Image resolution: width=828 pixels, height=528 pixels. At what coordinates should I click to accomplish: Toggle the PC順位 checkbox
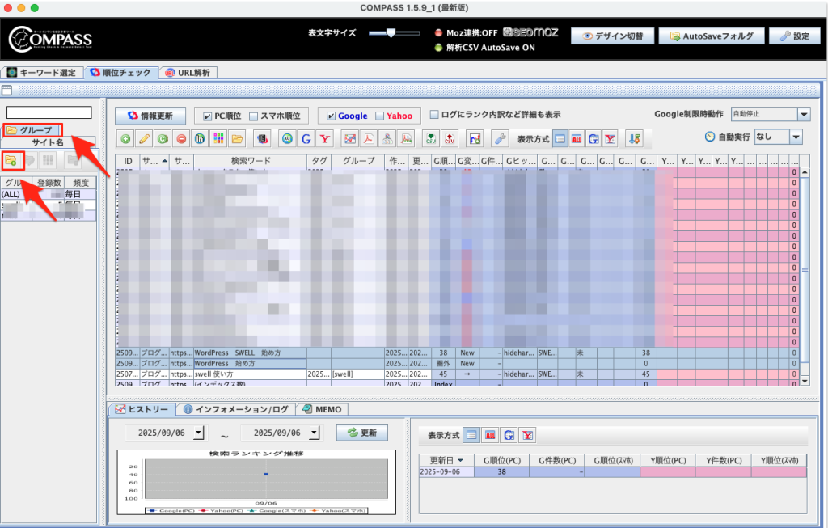[207, 116]
